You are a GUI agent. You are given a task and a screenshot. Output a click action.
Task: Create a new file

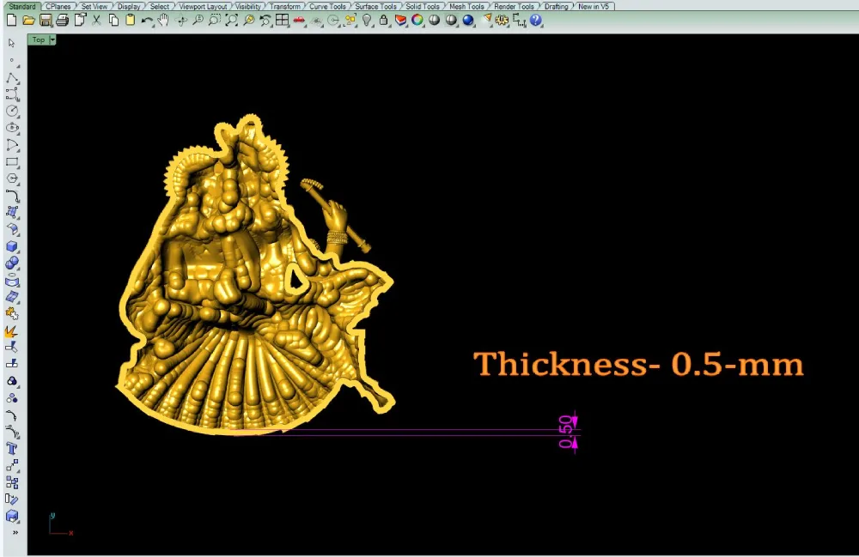tap(11, 21)
